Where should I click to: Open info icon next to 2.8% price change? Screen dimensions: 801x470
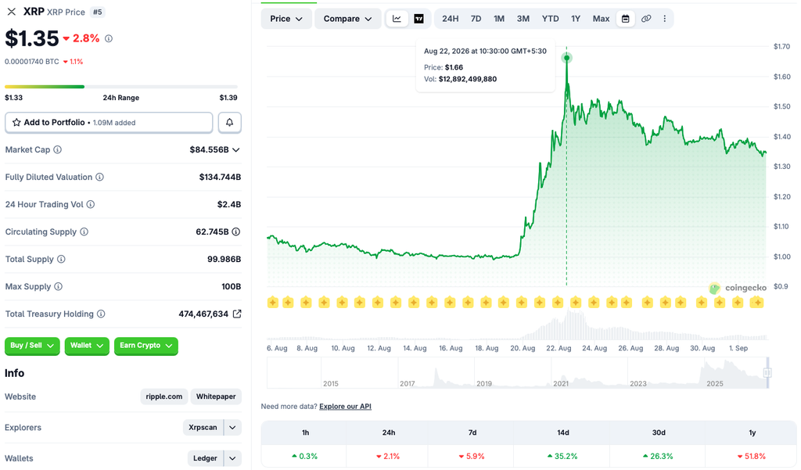coord(108,38)
